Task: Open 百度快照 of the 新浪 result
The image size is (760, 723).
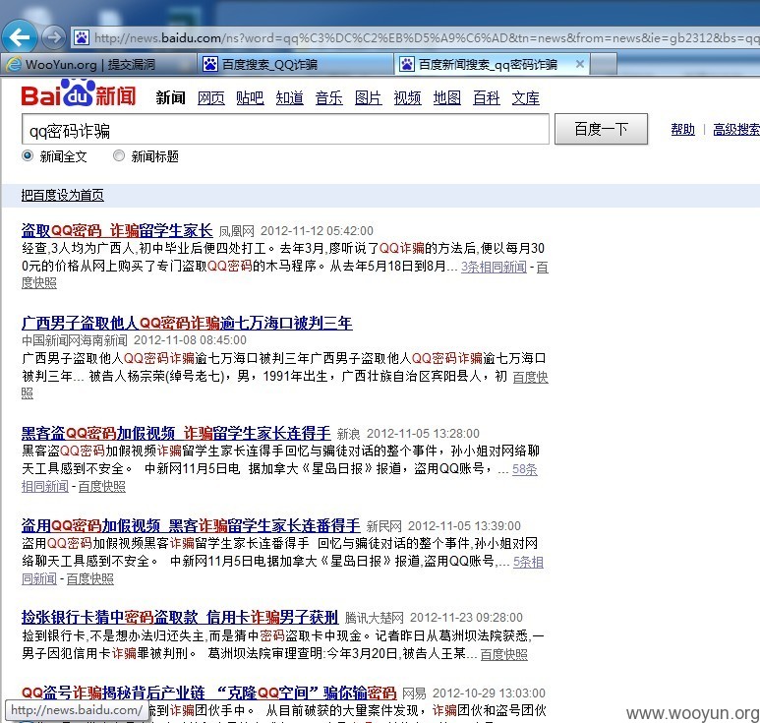Action: coord(102,486)
